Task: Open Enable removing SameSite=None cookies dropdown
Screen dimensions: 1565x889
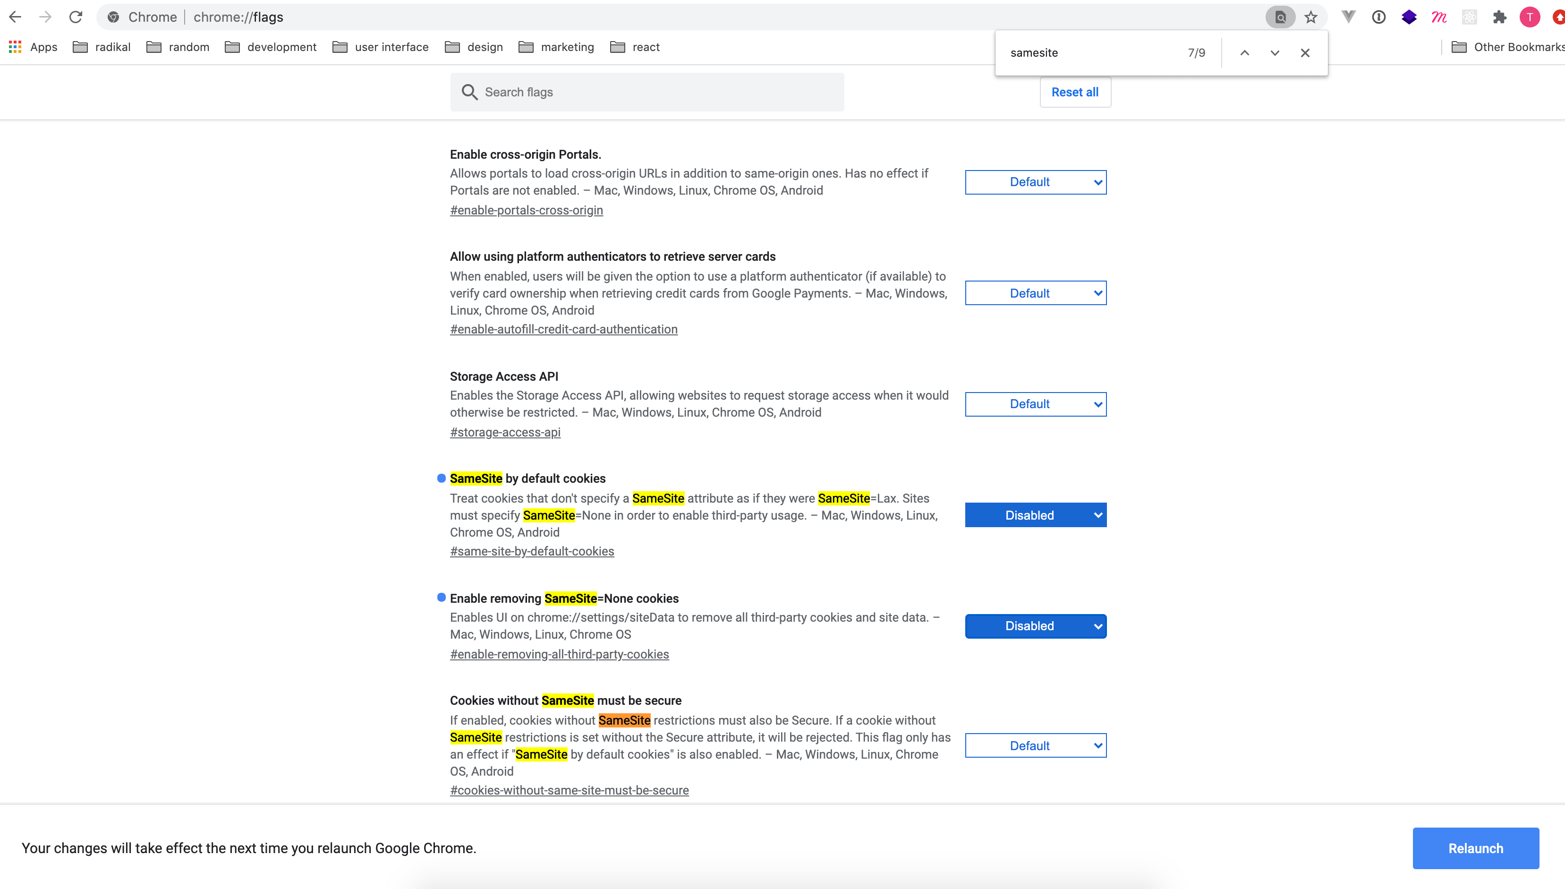Action: pyautogui.click(x=1035, y=626)
